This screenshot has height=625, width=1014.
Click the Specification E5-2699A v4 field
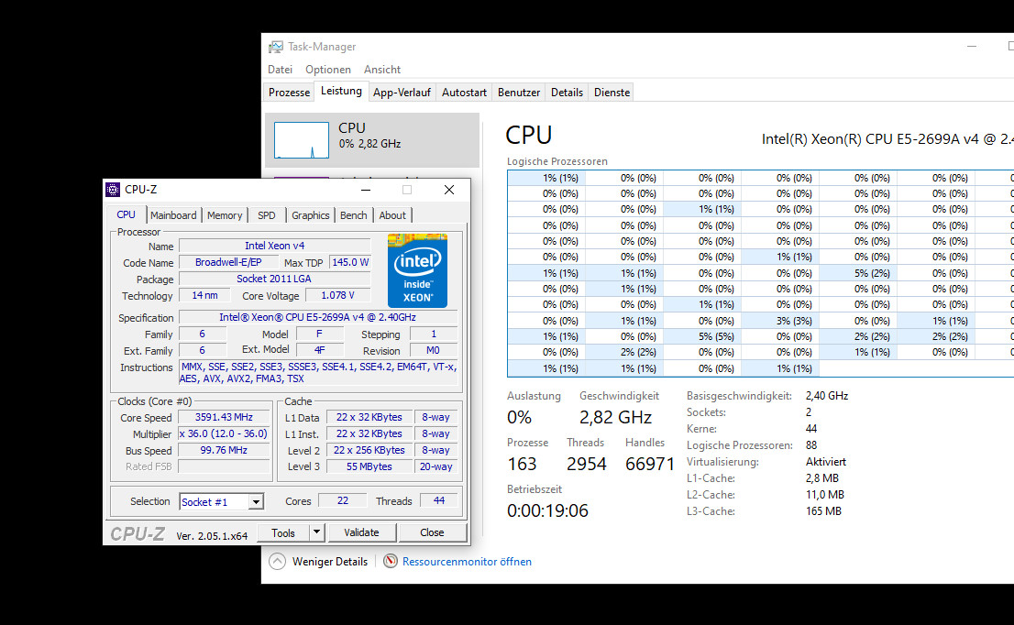318,317
